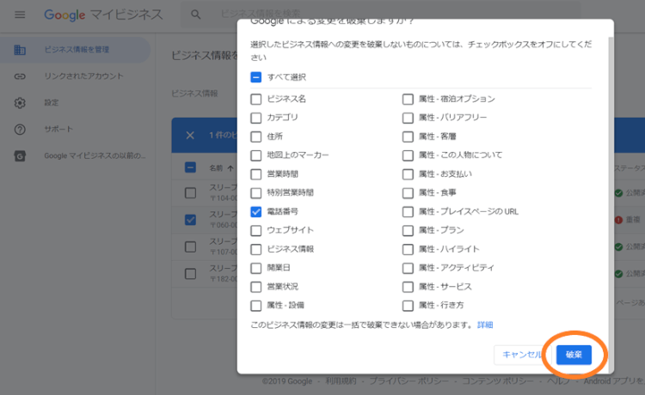Image resolution: width=645 pixels, height=395 pixels.
Task: Toggle the すべて選択 checkbox
Action: click(256, 76)
